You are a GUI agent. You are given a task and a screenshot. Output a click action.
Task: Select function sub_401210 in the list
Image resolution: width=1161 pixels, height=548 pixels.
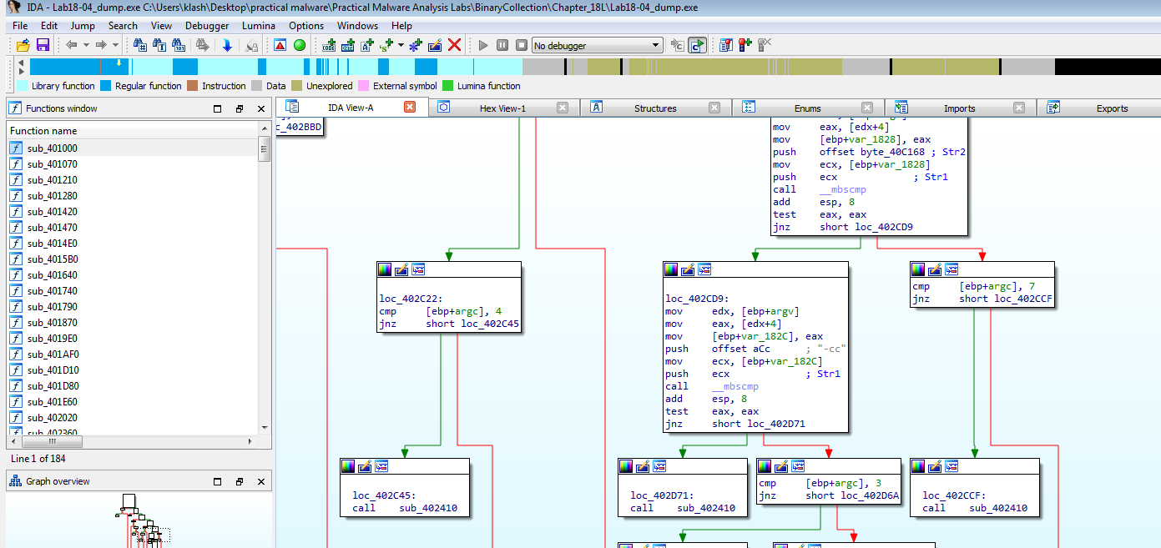point(133,179)
